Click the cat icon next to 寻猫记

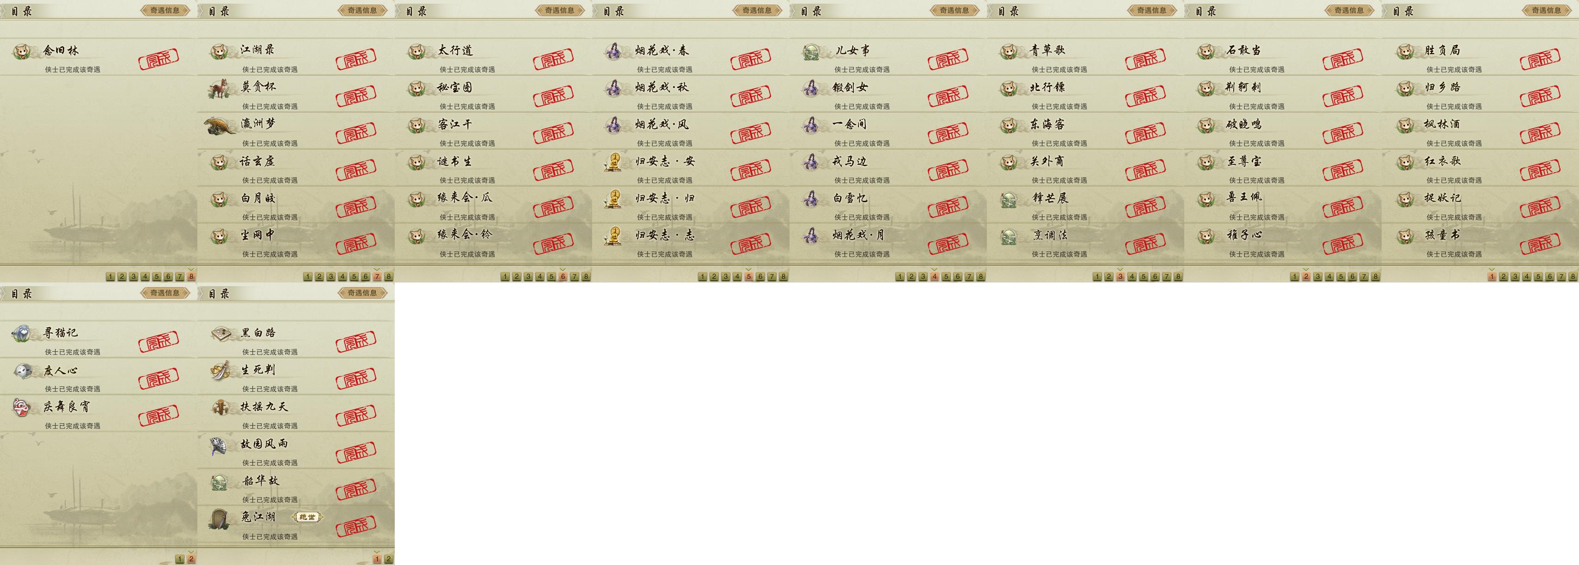pos(21,334)
